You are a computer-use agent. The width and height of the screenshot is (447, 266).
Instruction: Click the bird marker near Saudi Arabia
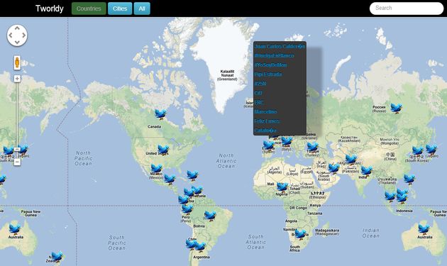tap(333, 168)
